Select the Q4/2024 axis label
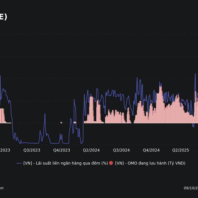Image resolution: width=198 pixels, height=198 pixels. click(x=151, y=150)
